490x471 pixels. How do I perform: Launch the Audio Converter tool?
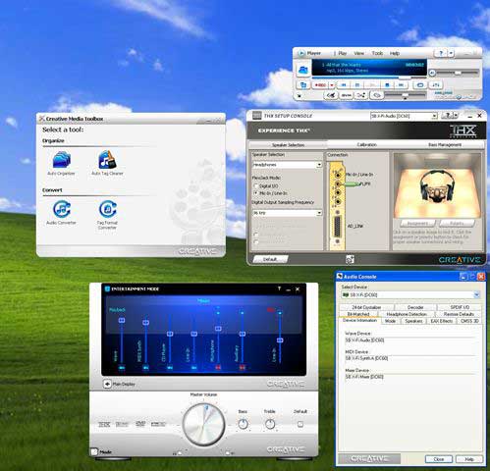61,213
